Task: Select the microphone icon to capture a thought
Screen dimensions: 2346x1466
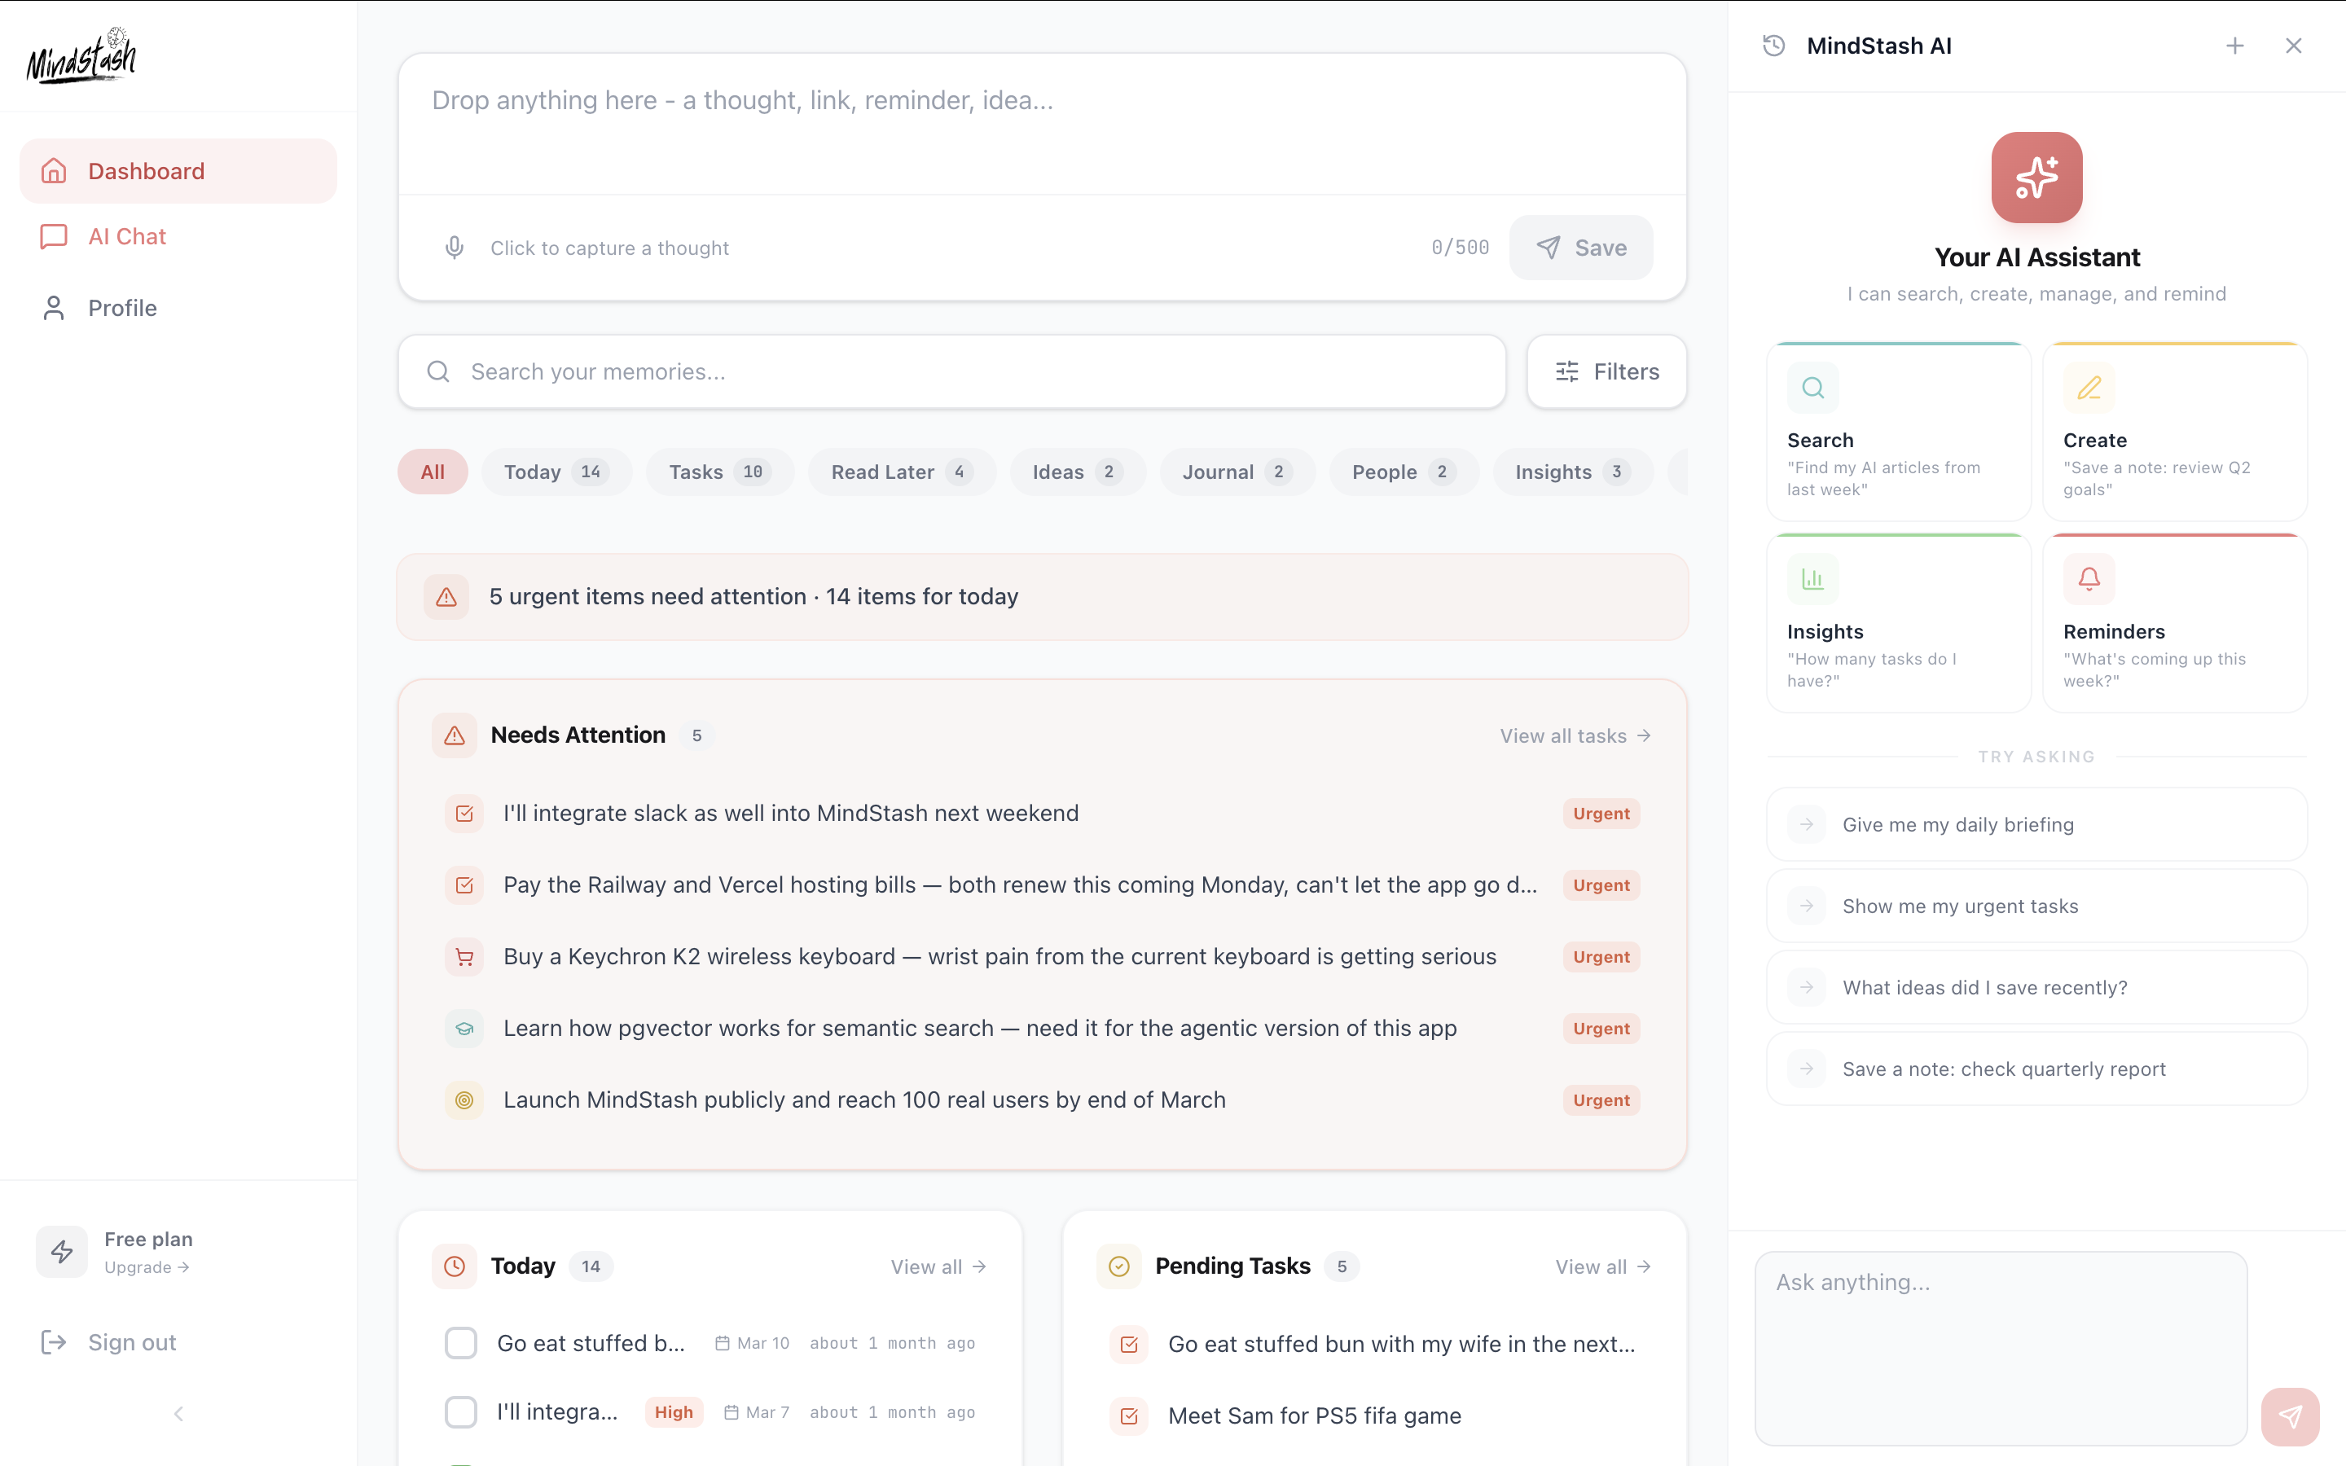Action: [x=455, y=248]
